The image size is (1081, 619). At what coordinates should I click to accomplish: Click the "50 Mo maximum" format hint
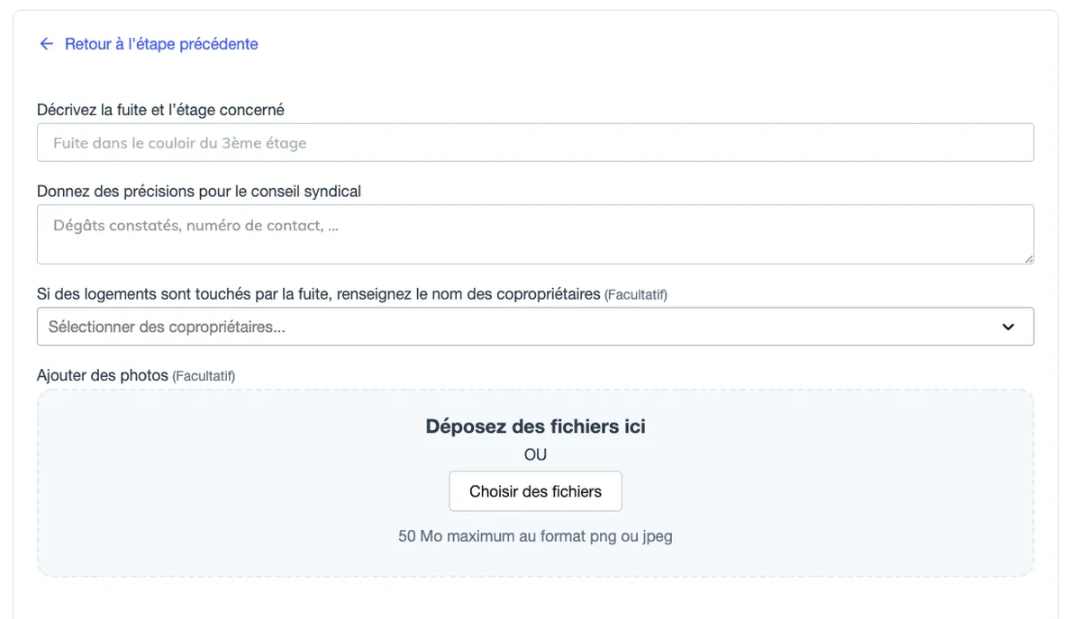535,536
